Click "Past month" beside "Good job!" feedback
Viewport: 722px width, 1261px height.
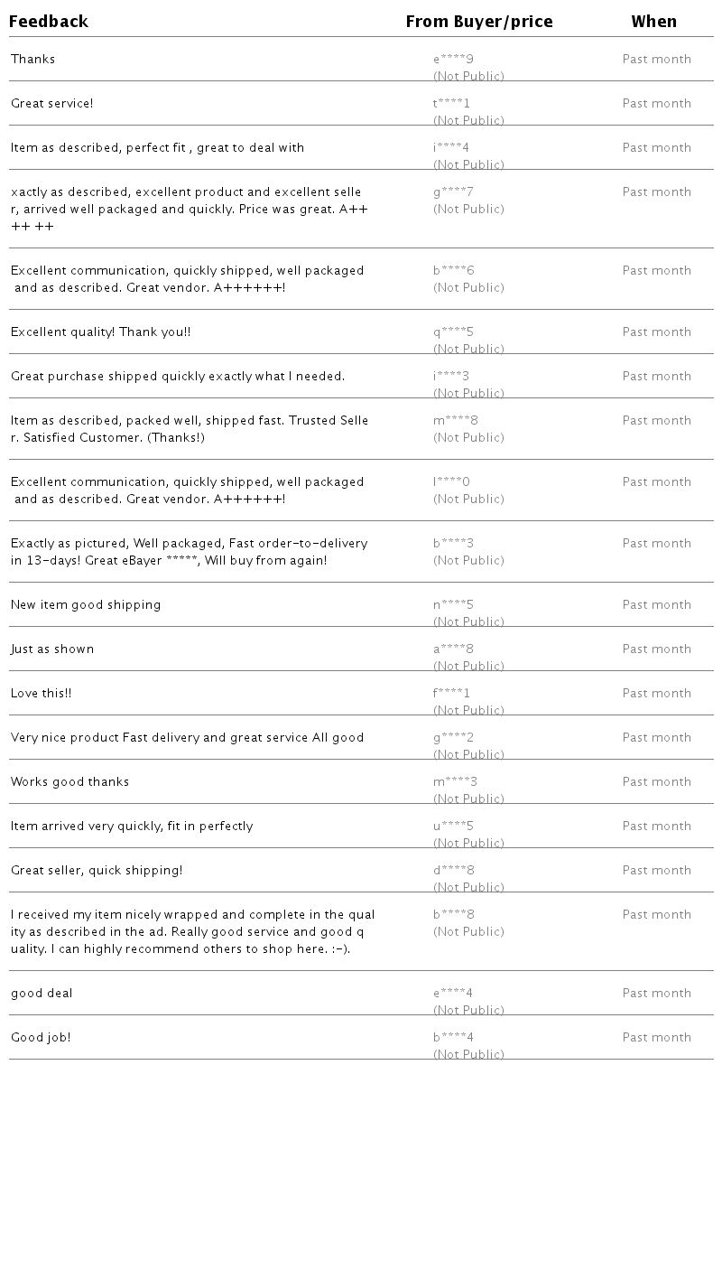click(657, 1038)
